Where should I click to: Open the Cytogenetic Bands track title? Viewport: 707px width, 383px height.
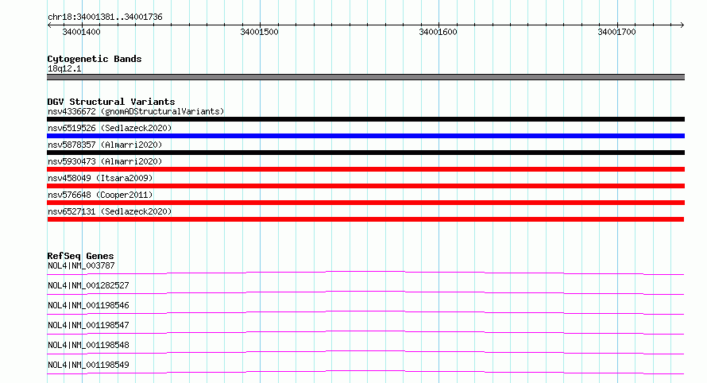(95, 59)
